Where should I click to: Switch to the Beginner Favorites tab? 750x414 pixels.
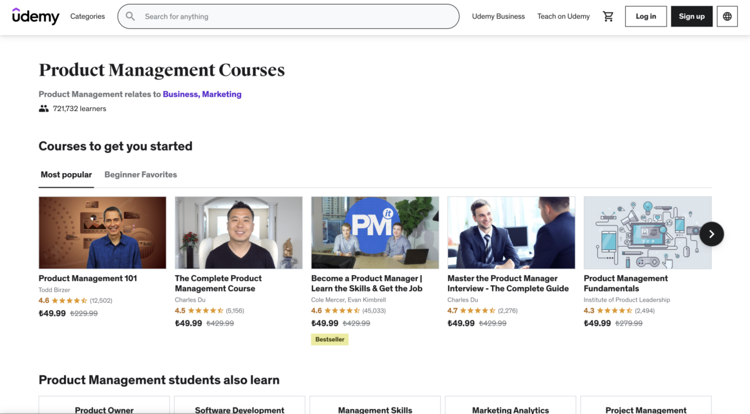(140, 174)
